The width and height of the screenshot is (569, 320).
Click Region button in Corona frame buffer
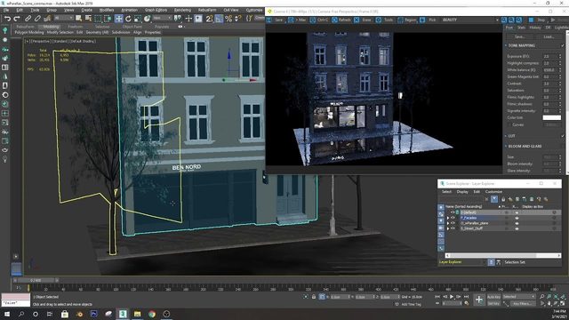click(x=407, y=20)
